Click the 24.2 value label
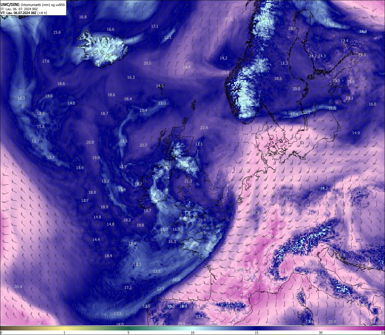Viewport: 385px width, 335px height. 313,56
